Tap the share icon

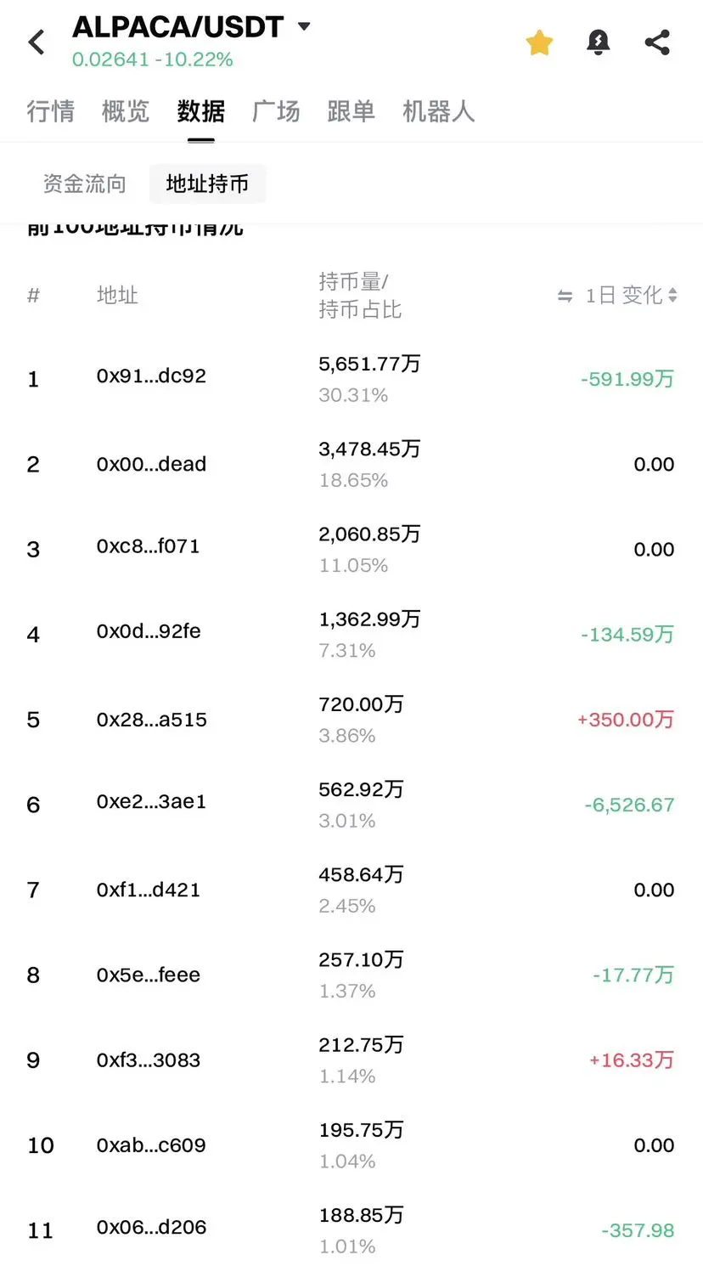657,42
